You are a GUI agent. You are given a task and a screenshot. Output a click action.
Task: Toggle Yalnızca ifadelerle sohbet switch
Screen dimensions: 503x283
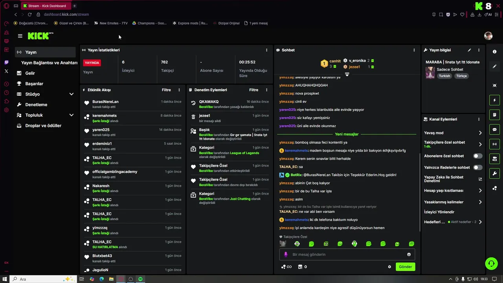477,167
